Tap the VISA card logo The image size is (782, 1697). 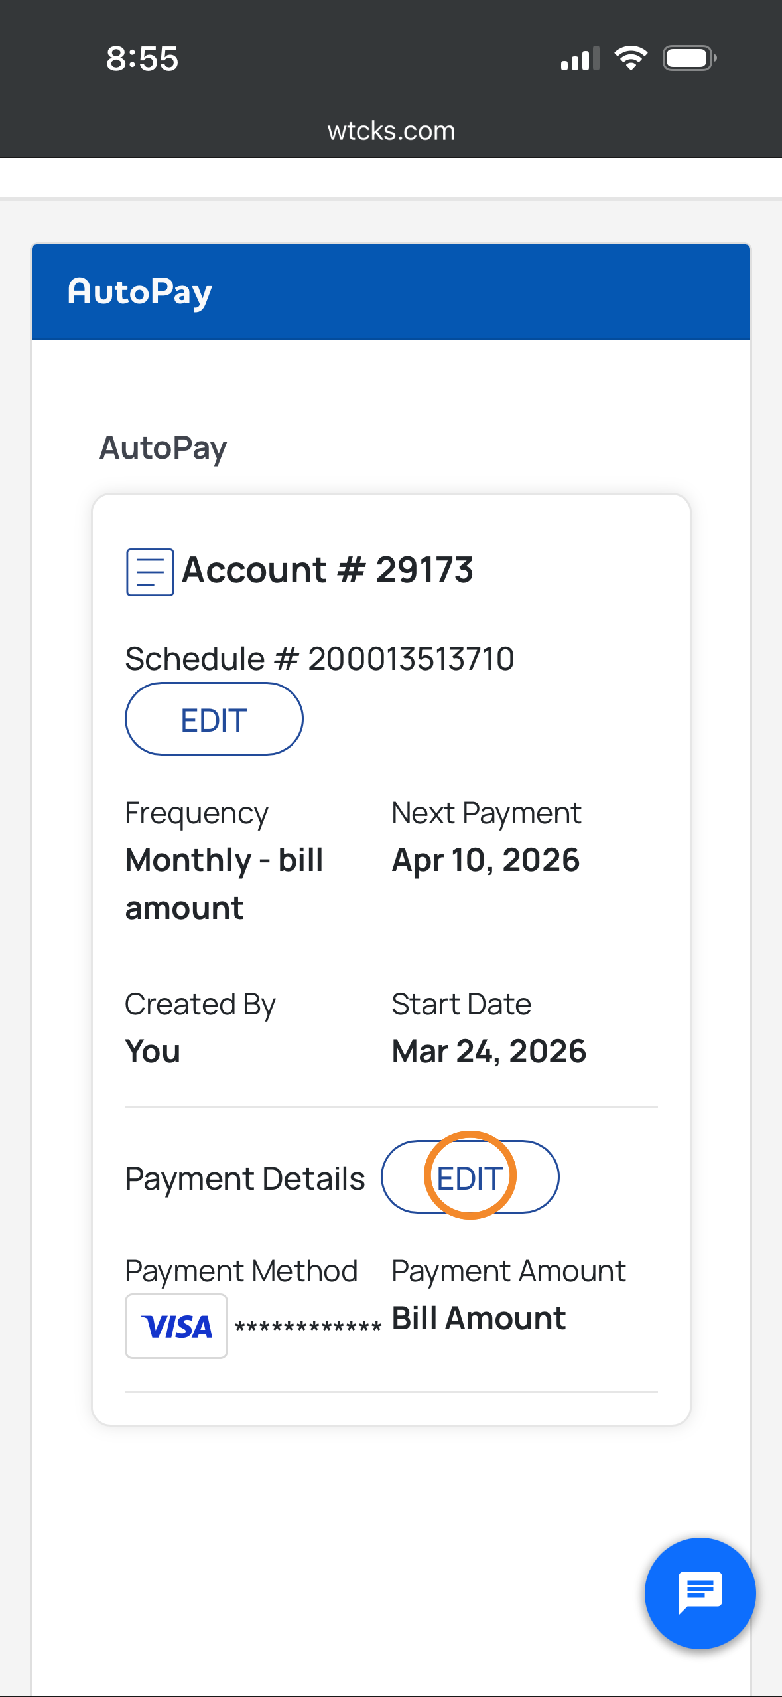click(x=176, y=1327)
